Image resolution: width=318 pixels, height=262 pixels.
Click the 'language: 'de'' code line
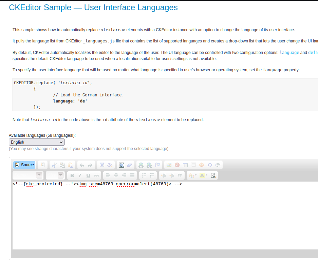[70, 101]
